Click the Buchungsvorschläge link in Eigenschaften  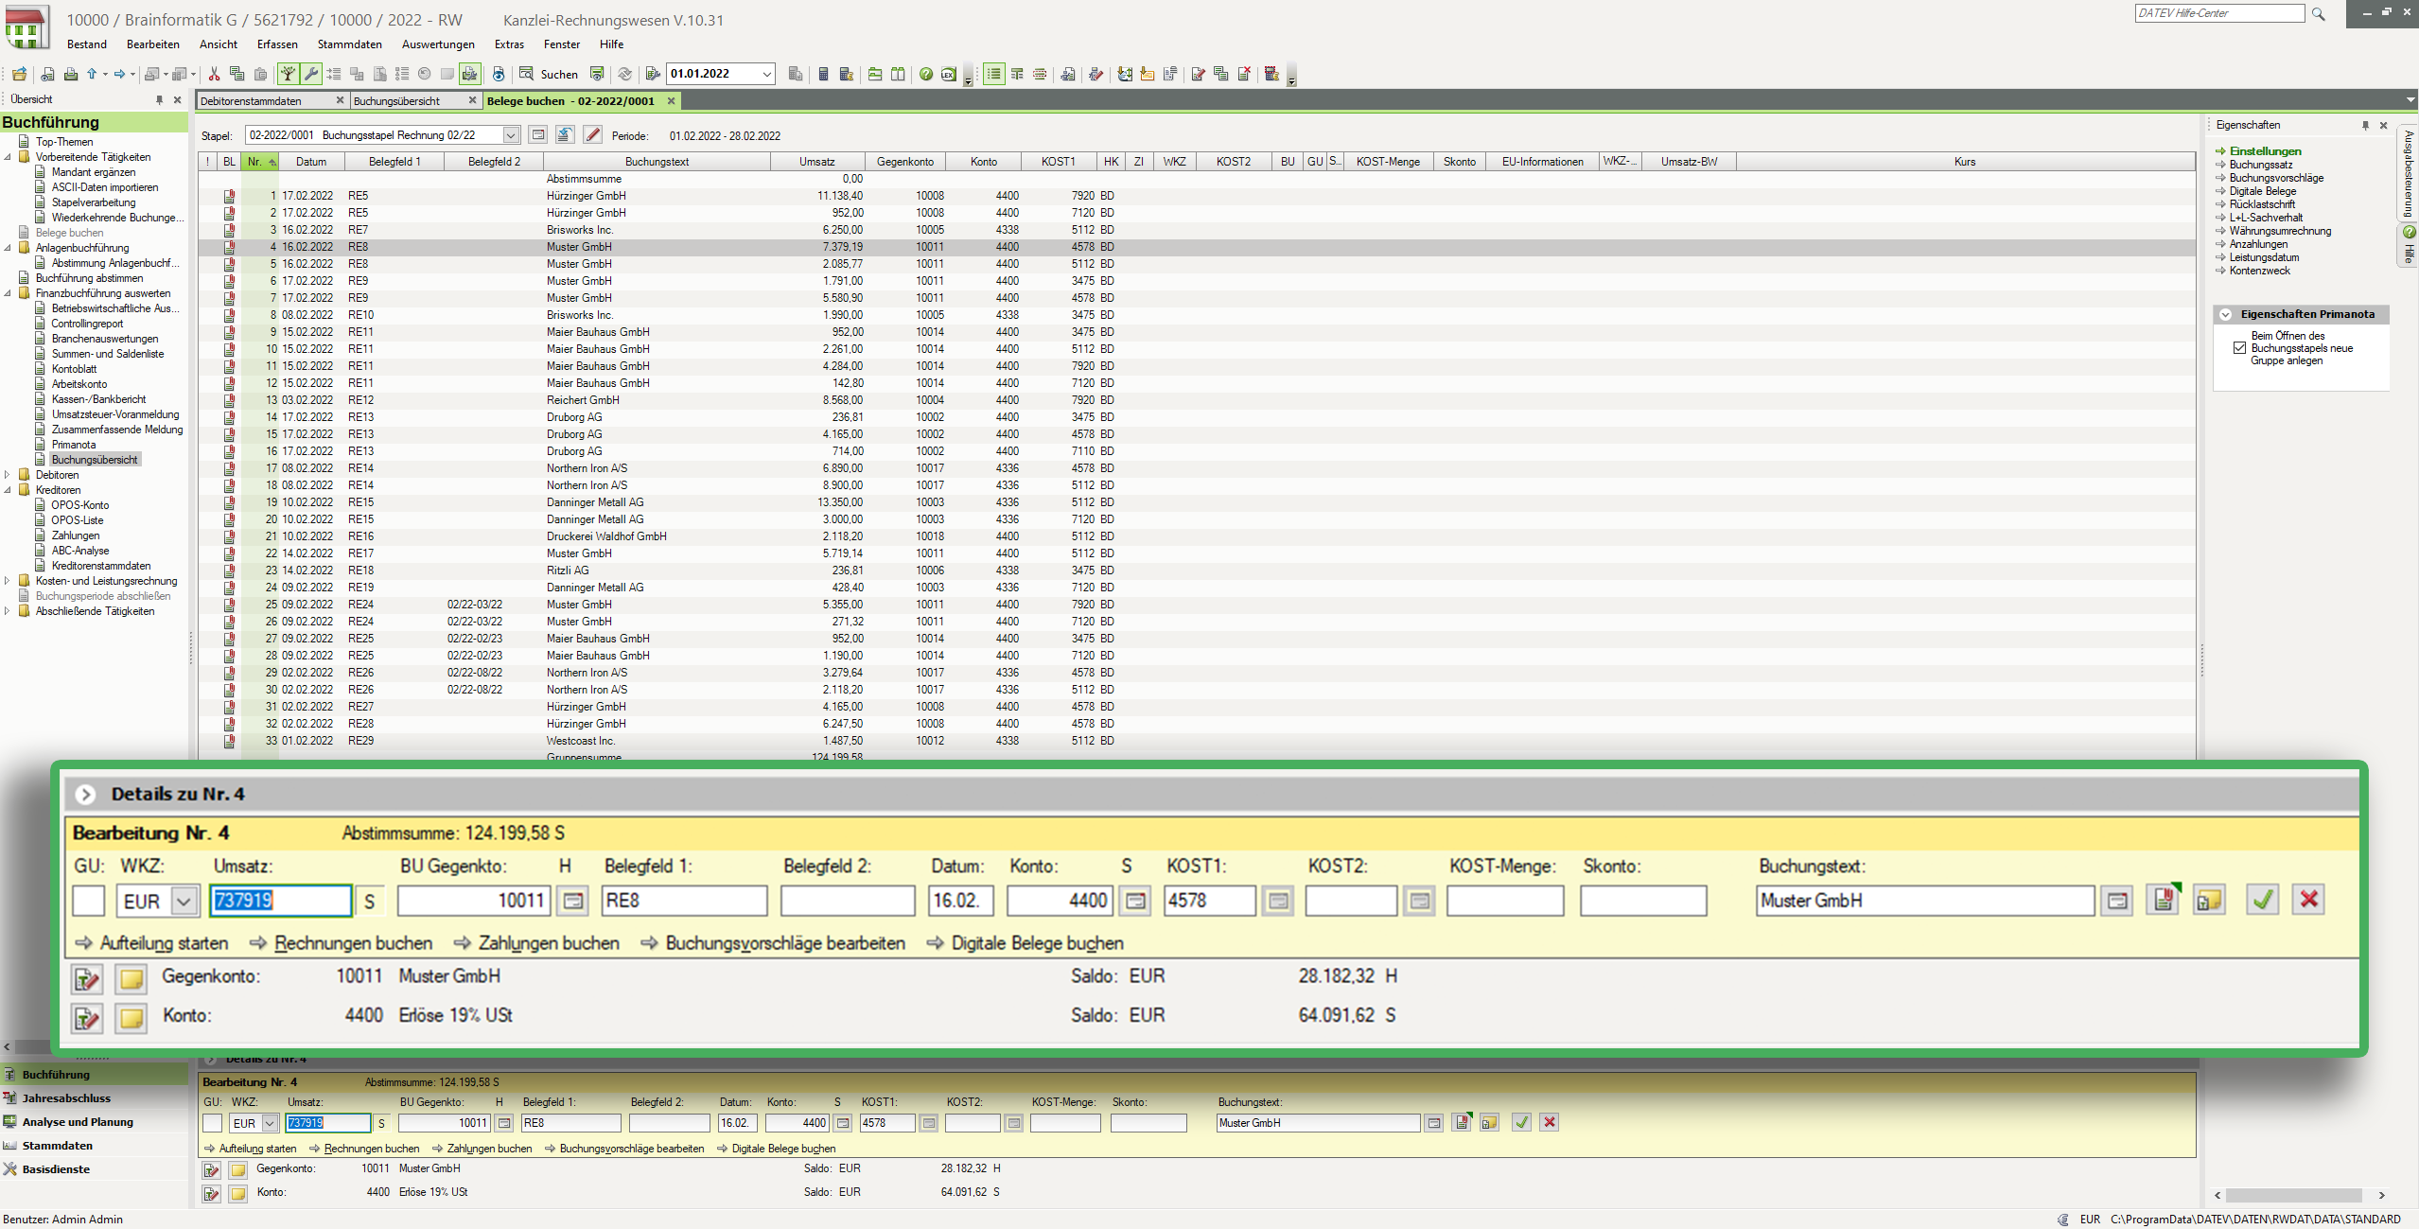click(x=2276, y=178)
